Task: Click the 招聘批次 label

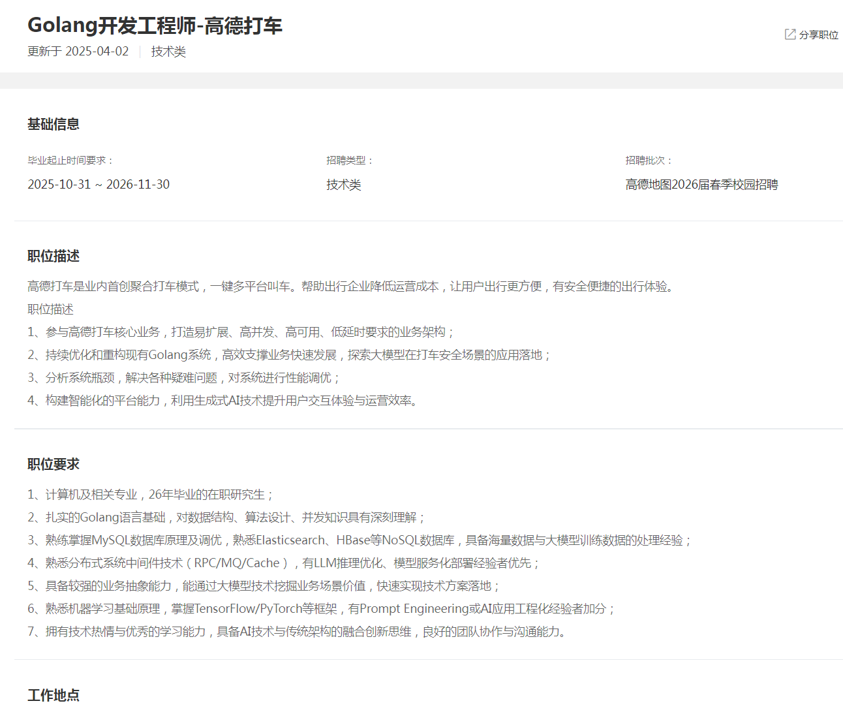Action: click(x=648, y=161)
